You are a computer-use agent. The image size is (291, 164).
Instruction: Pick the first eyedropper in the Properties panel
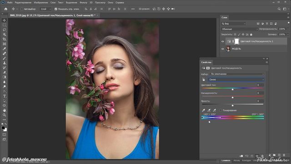[203, 110]
